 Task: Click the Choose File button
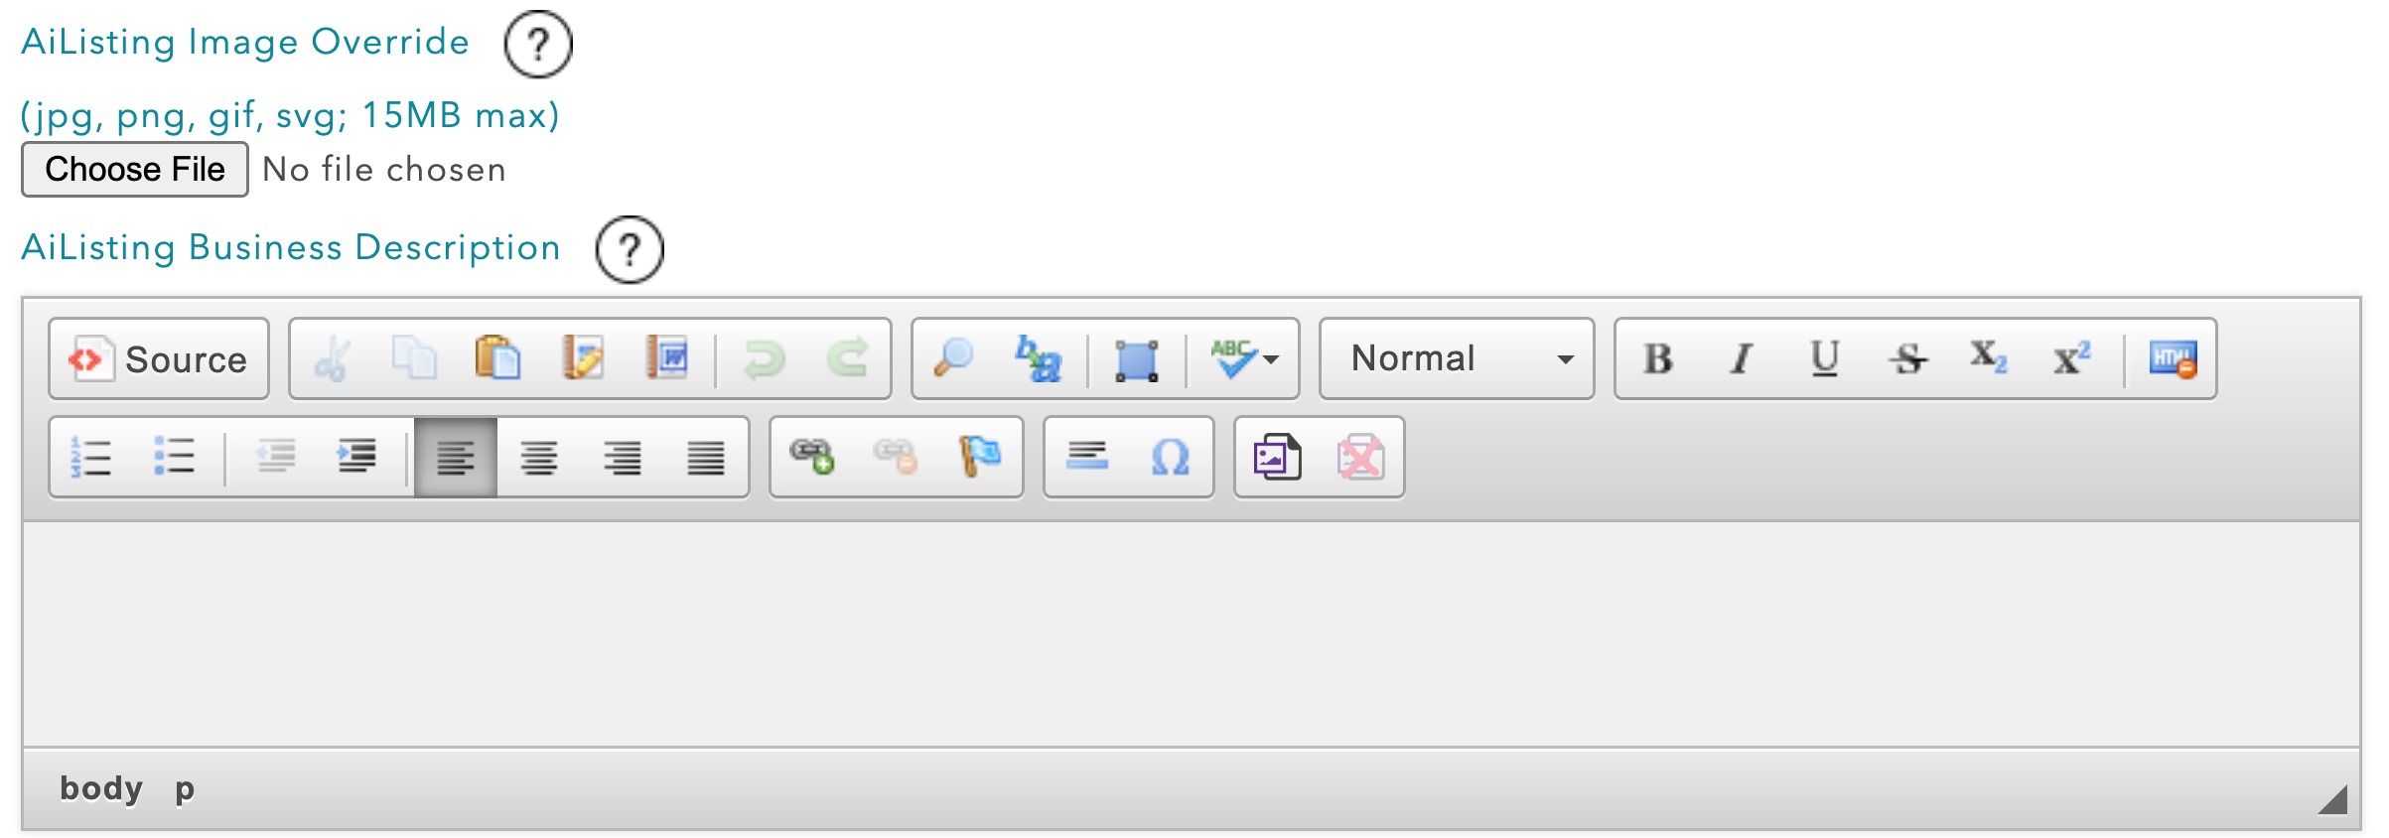click(135, 170)
